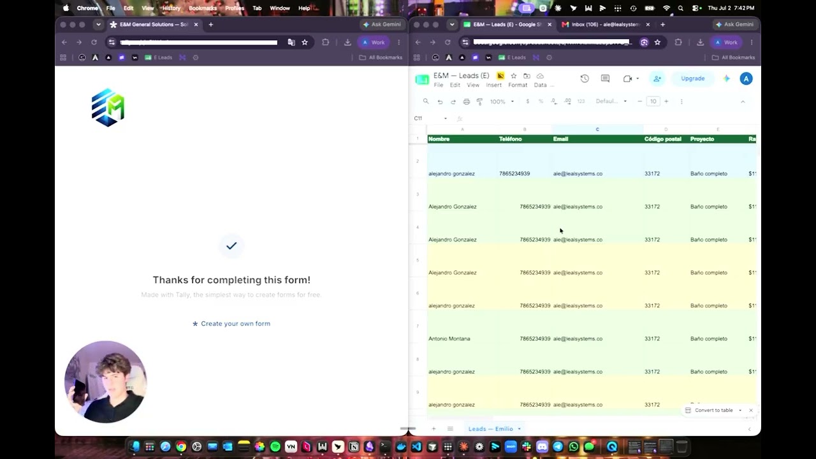Viewport: 816px width, 459px height.
Task: Open All Bookmarks folder in right Chrome
Action: [732, 57]
